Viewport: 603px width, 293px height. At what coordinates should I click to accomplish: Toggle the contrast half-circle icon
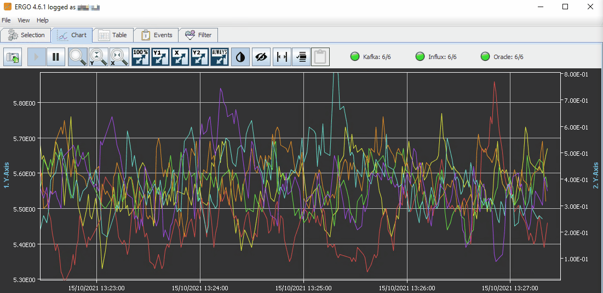(x=240, y=57)
